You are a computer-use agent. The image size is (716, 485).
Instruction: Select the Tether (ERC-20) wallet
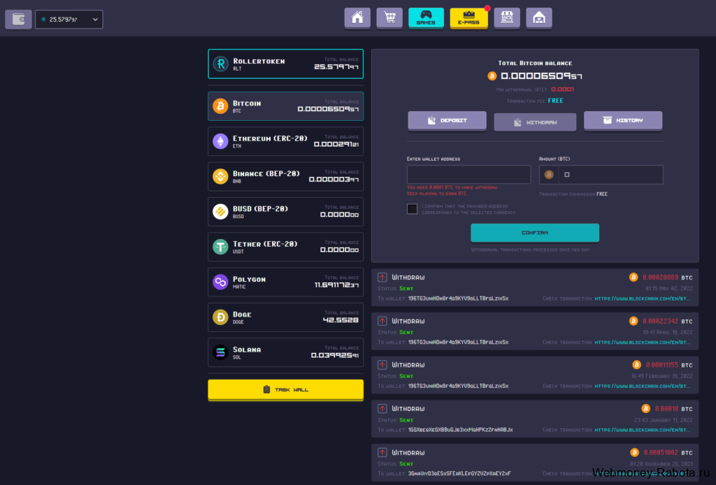286,247
